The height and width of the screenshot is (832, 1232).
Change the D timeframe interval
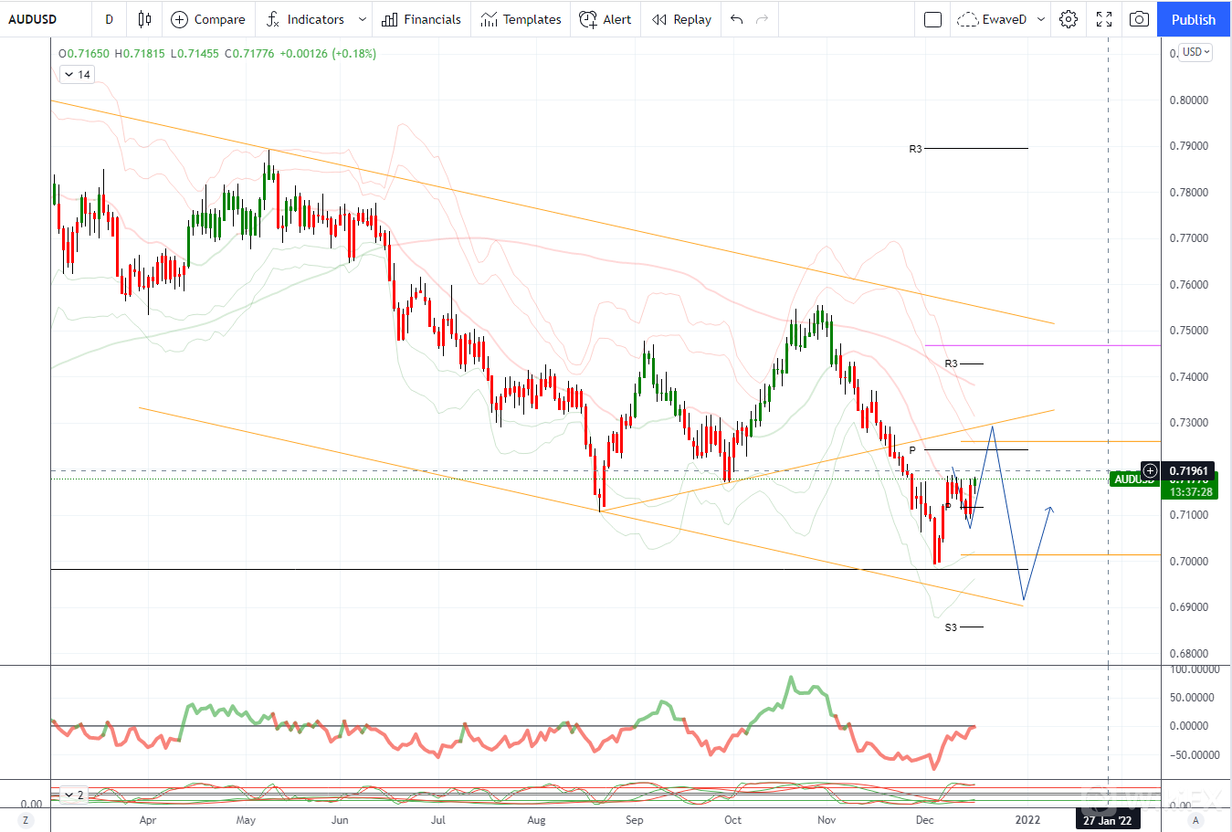point(109,19)
